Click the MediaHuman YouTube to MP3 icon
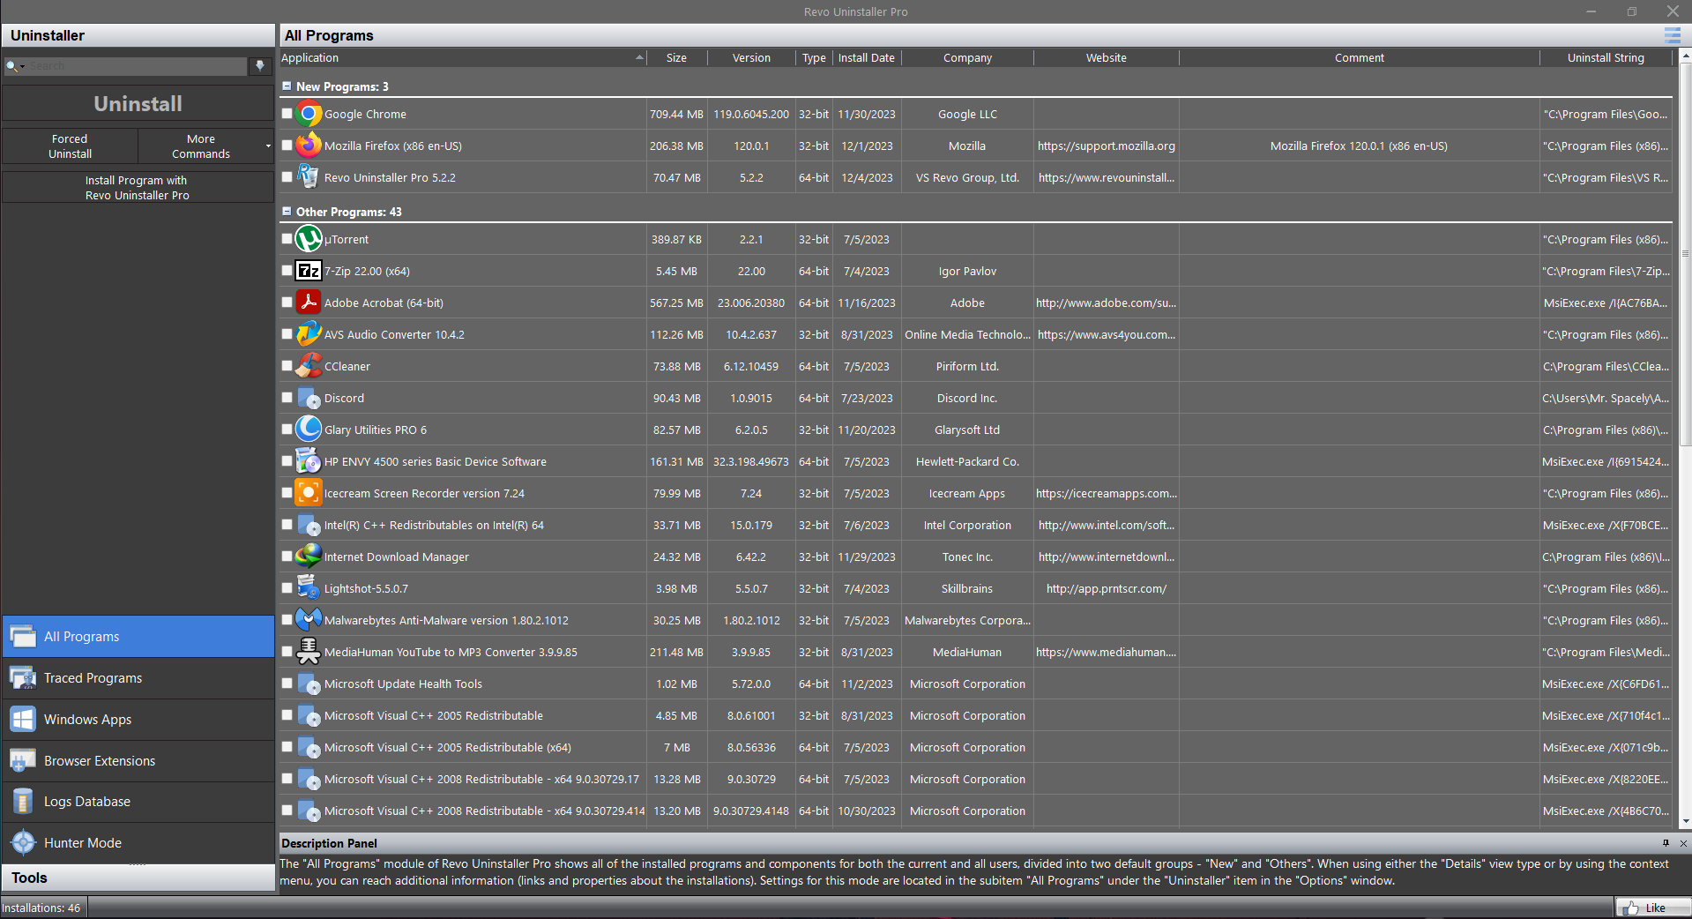 (309, 652)
